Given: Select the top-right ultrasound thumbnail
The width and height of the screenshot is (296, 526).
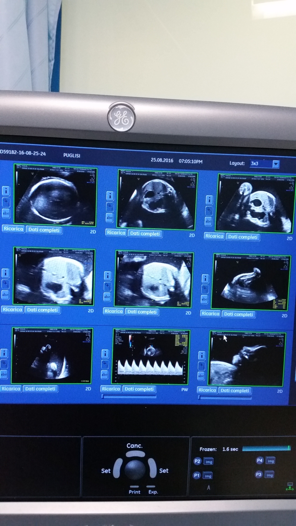Looking at the screenshot, I should [x=256, y=203].
